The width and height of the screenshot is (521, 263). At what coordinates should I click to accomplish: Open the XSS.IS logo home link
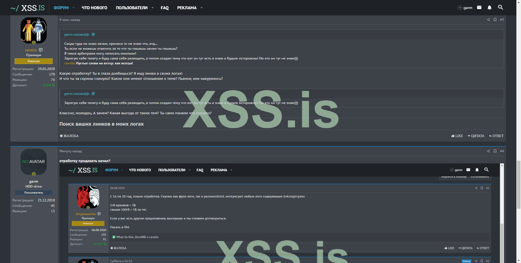(x=27, y=8)
